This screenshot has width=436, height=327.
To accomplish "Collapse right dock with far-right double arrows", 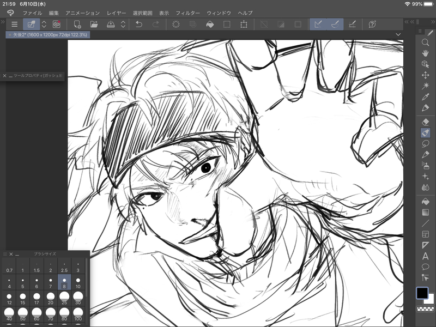I will click(433, 21).
